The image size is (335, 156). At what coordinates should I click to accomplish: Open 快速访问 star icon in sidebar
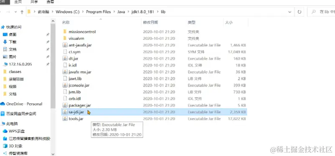point(3,27)
